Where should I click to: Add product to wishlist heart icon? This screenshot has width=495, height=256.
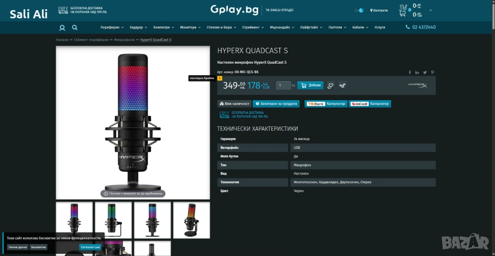[331, 86]
